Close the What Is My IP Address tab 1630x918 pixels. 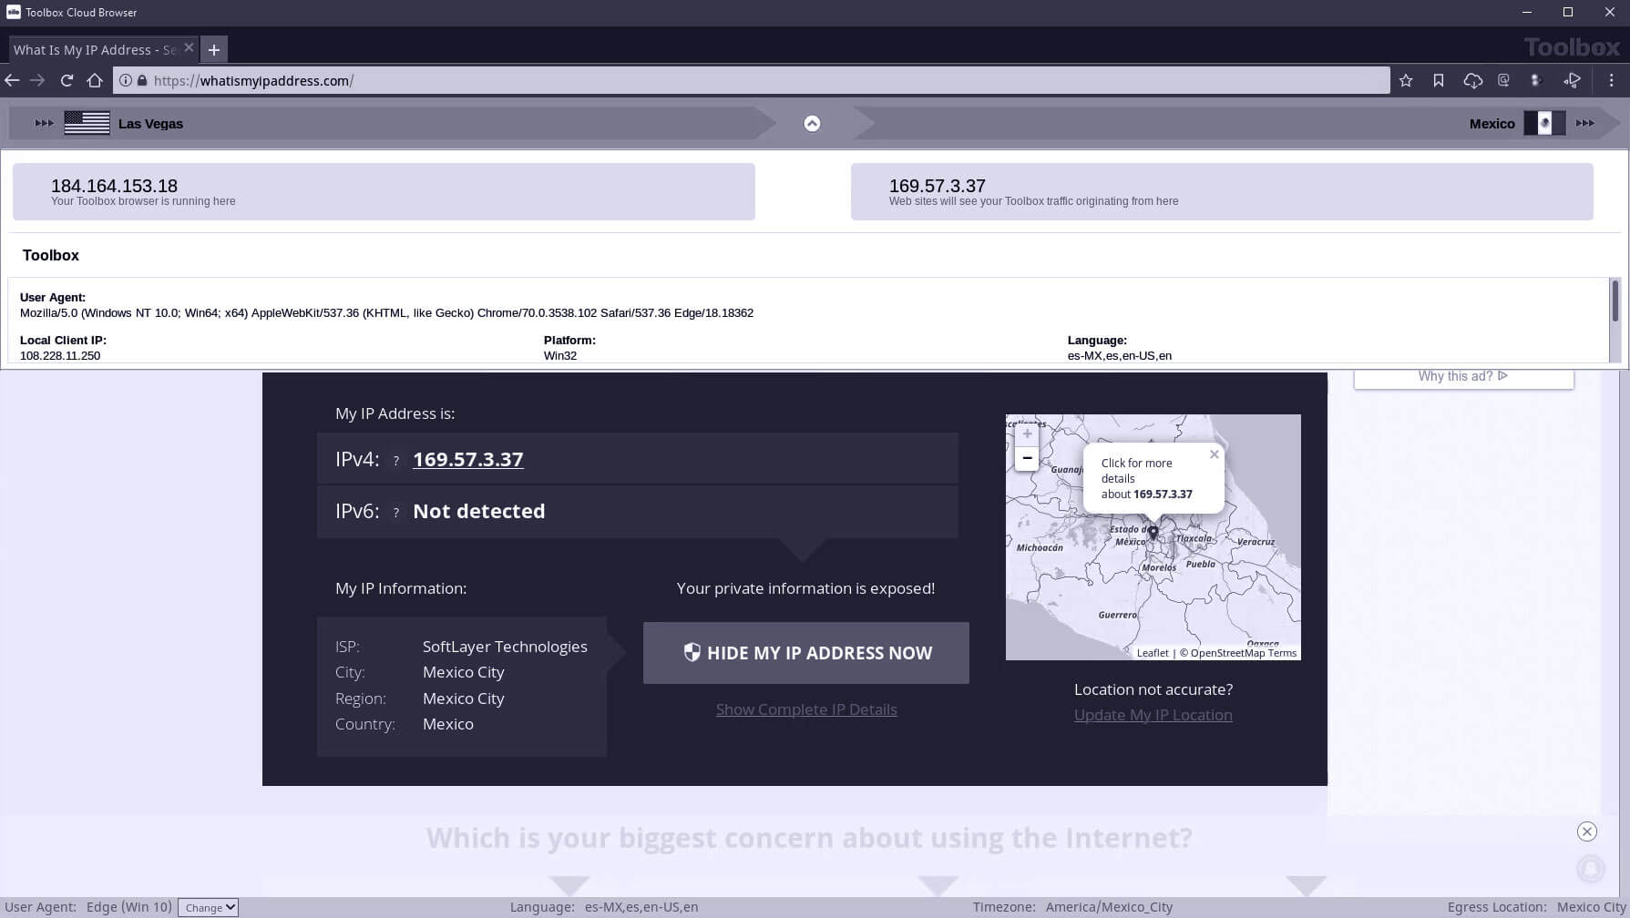coord(189,48)
